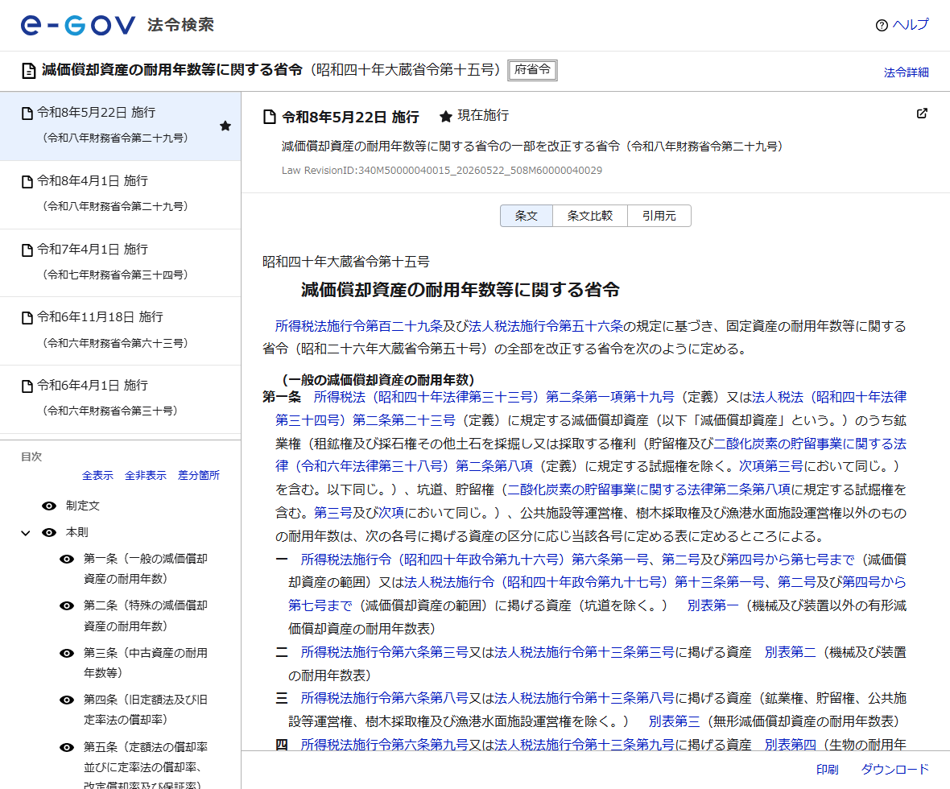
Task: Open 所得税法施行令第六条第八号 link
Action: pos(385,698)
